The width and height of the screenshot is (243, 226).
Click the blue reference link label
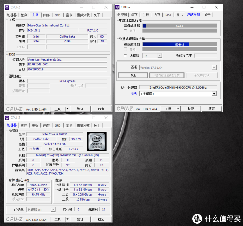click(x=134, y=93)
